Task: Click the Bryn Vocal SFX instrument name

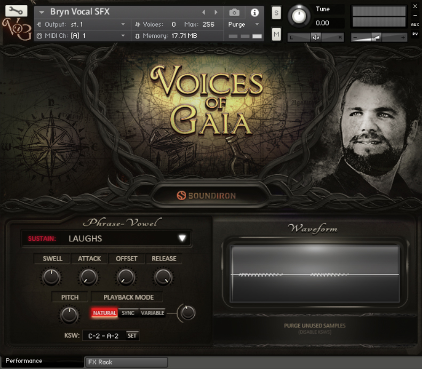Action: click(80, 12)
